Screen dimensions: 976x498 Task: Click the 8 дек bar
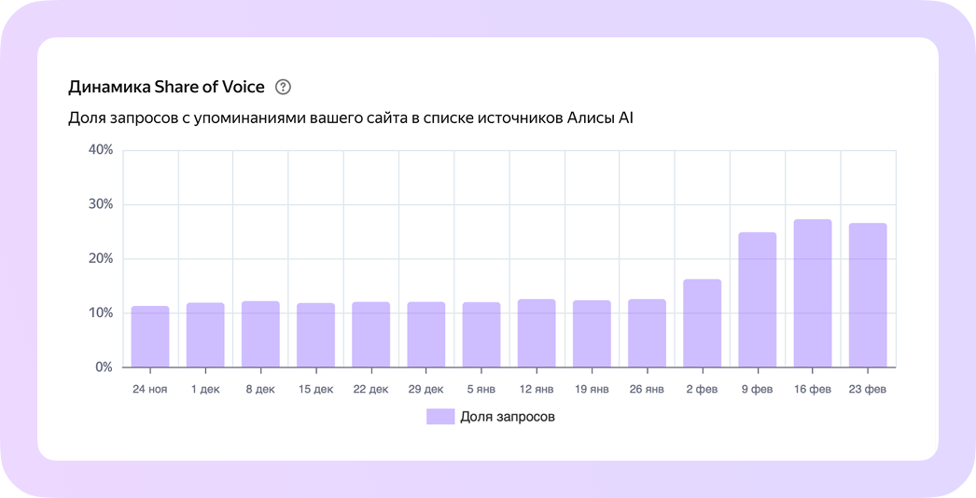tap(261, 334)
